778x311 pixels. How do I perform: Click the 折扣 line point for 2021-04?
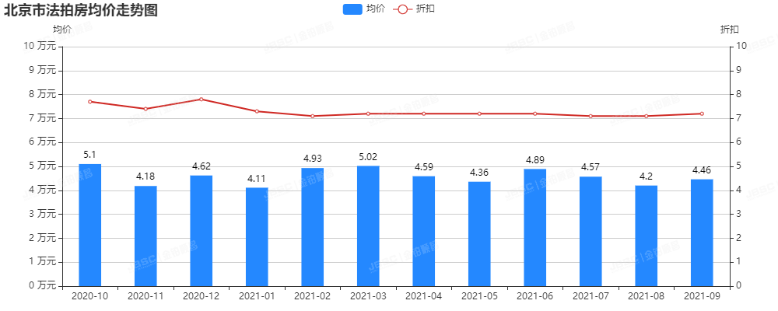pyautogui.click(x=424, y=114)
